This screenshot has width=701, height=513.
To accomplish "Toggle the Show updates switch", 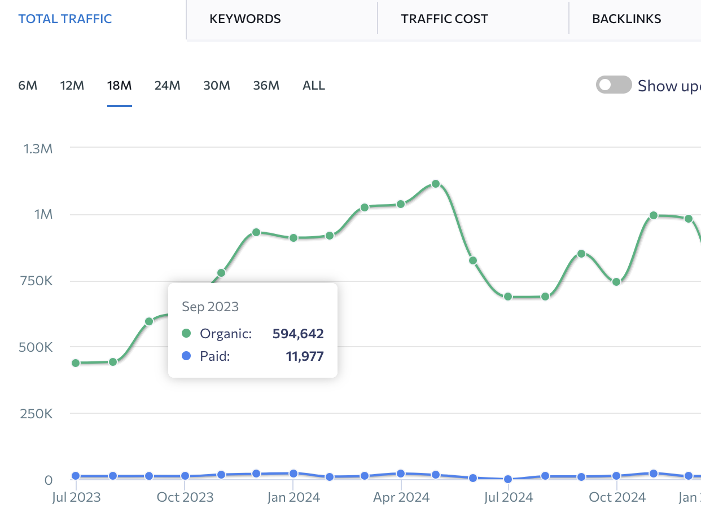I will 614,85.
